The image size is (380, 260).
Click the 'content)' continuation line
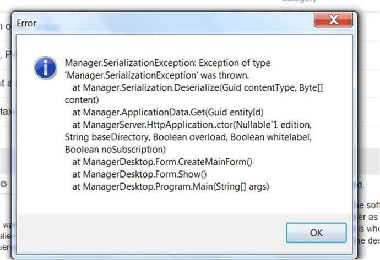pyautogui.click(x=82, y=101)
